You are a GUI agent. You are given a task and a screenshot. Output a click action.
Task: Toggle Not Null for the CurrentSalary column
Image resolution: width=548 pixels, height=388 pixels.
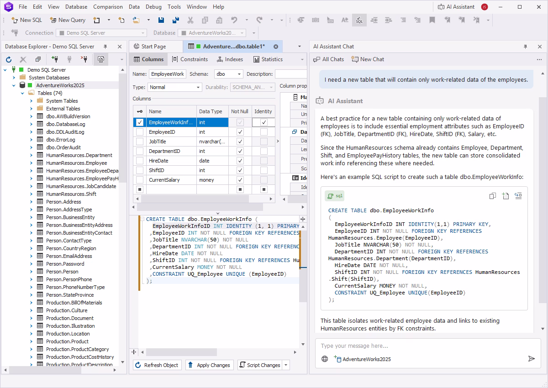tap(240, 180)
